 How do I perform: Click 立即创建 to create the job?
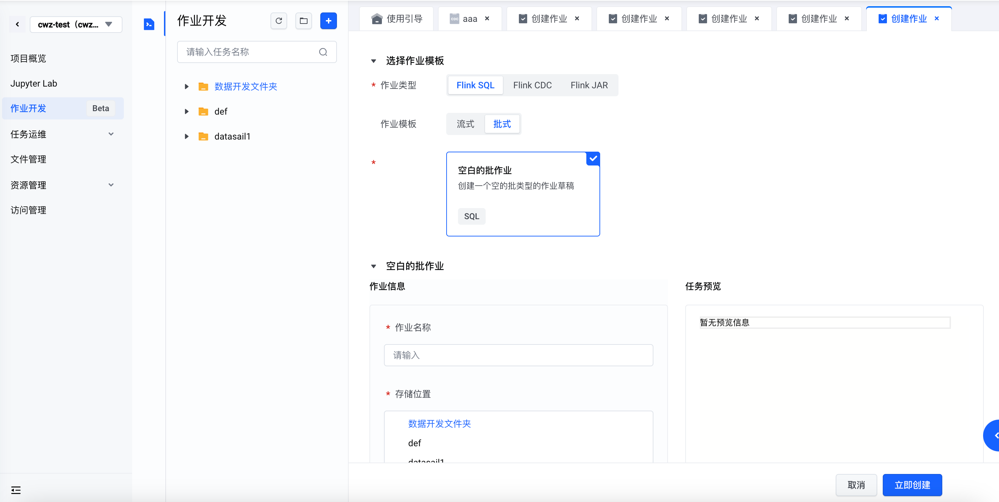point(912,485)
